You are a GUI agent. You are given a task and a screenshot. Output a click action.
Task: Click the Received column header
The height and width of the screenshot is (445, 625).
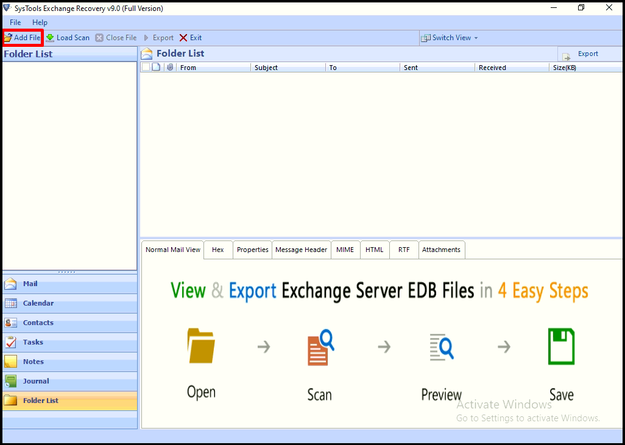512,68
